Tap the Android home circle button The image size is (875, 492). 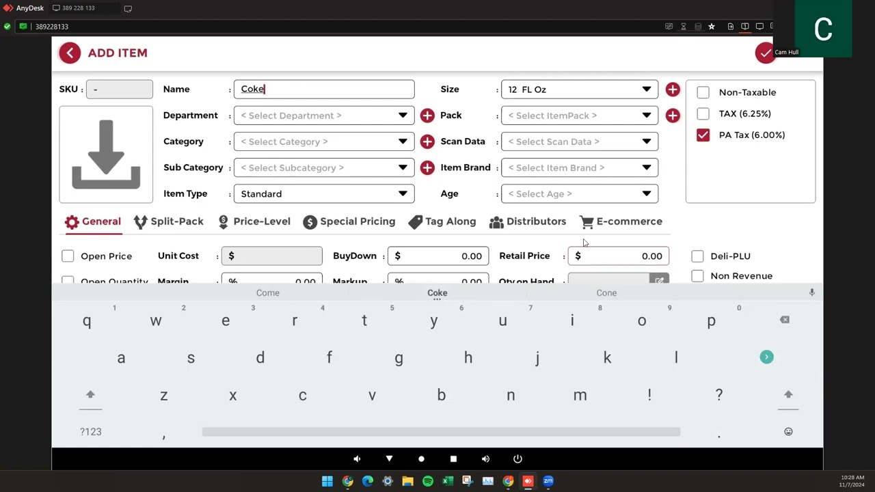point(421,459)
